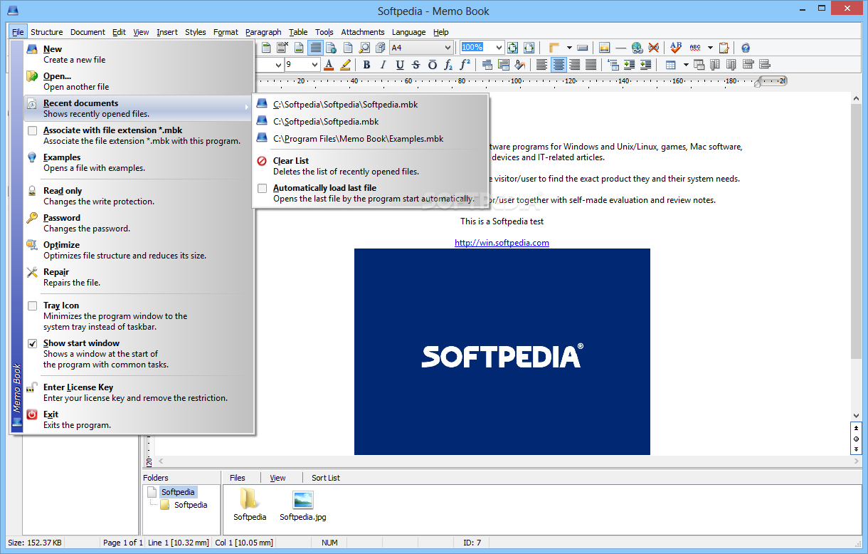Toggle bold formatting button

pyautogui.click(x=367, y=65)
